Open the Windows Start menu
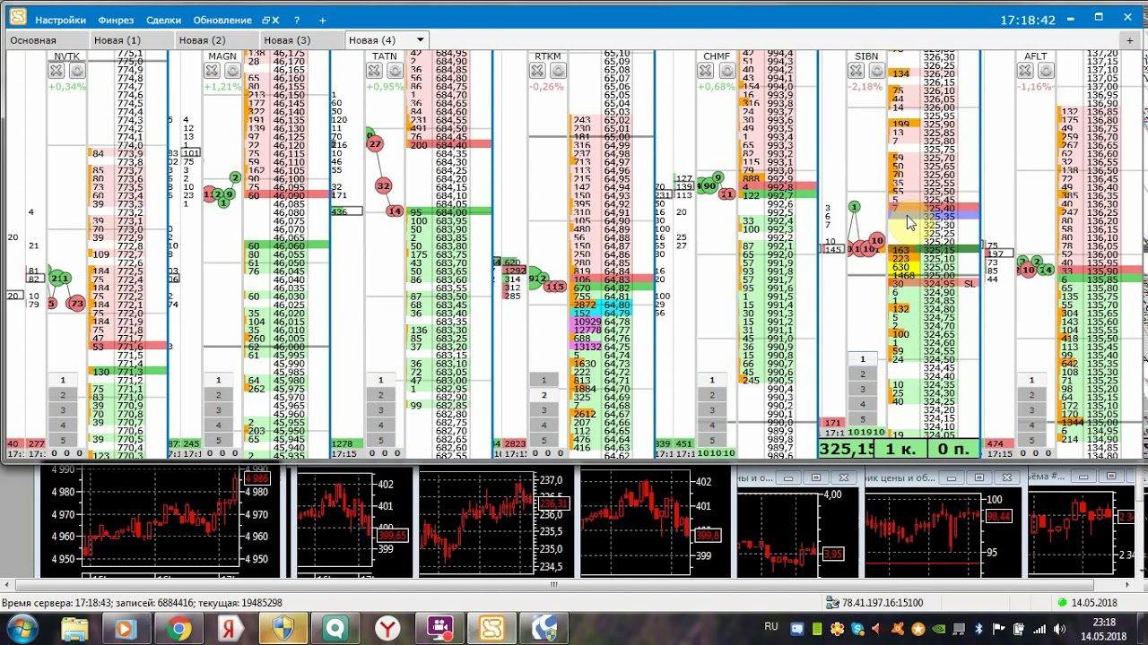This screenshot has width=1148, height=645. tap(22, 628)
